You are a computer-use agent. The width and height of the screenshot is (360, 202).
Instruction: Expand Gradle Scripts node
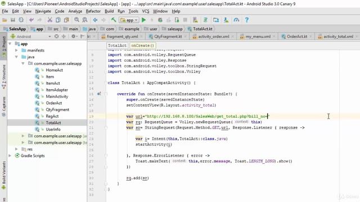(10, 156)
